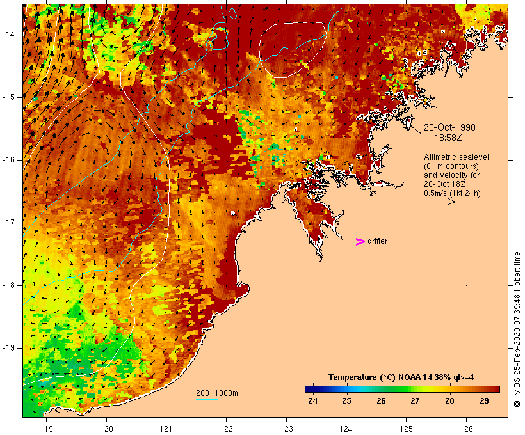Click the date text '20-Oct-1998'
The height and width of the screenshot is (435, 525).
pos(449,127)
